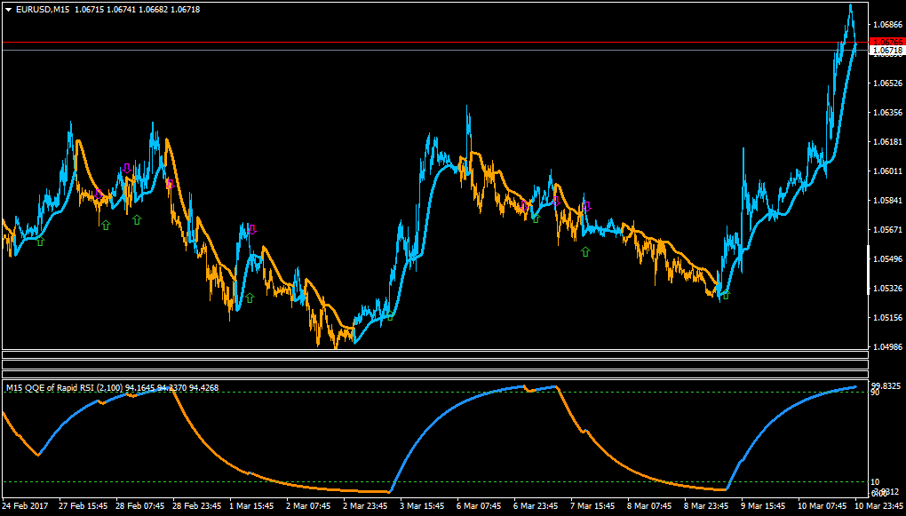Click price axis label 1.06866
The image size is (906, 516).
pos(888,25)
